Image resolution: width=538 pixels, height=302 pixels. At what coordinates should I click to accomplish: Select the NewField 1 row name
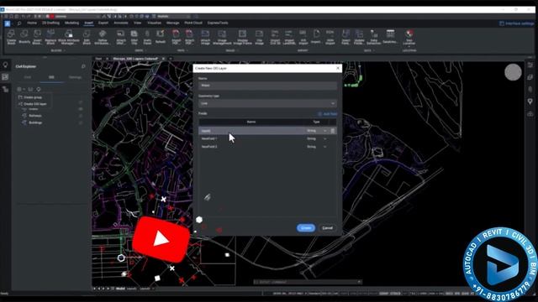click(x=209, y=138)
